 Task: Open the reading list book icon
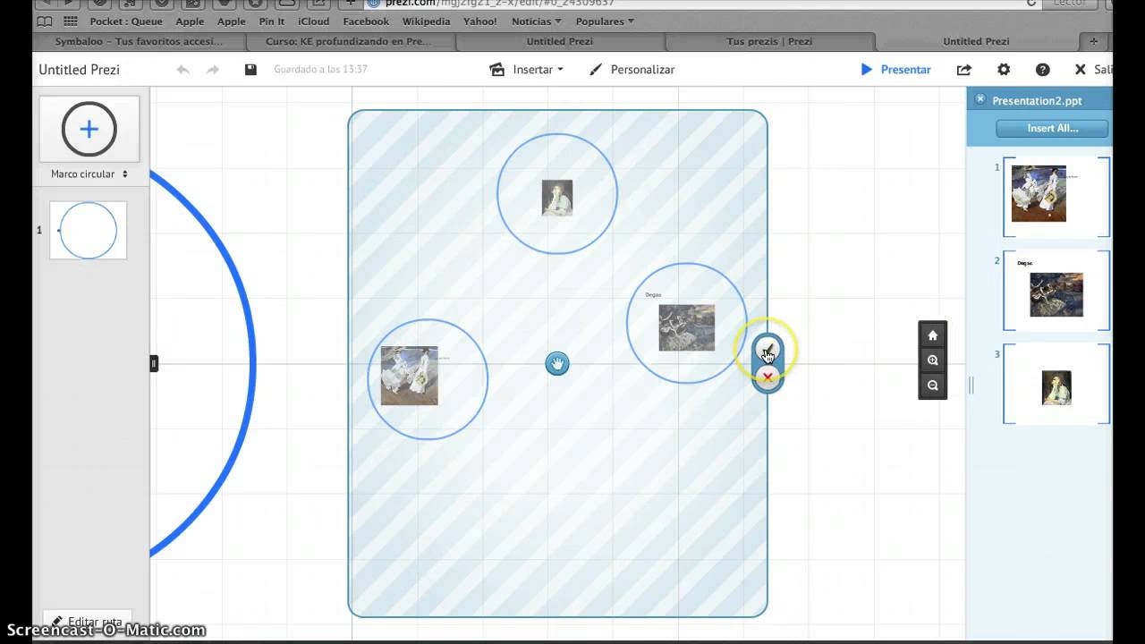pyautogui.click(x=44, y=21)
